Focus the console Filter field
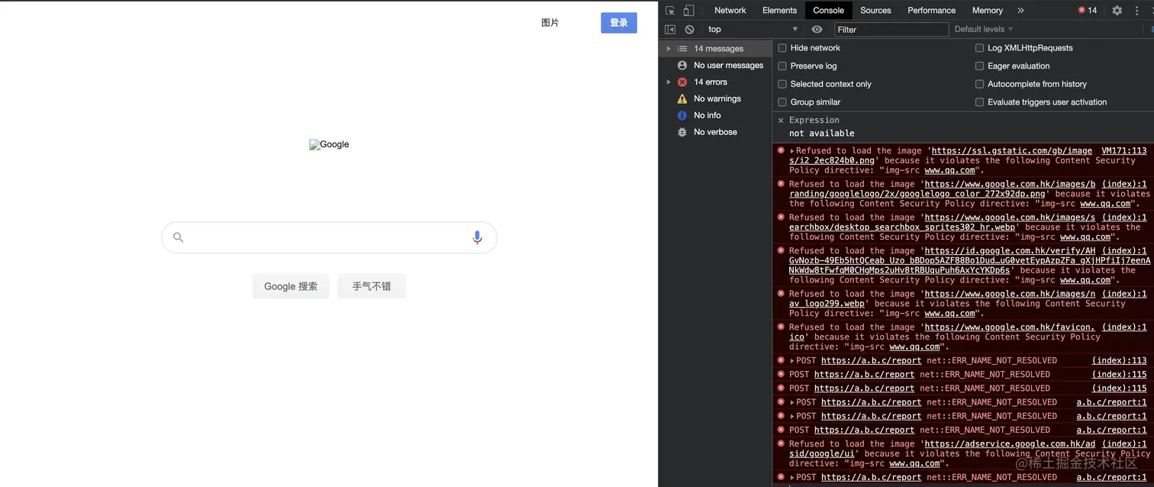 (891, 29)
